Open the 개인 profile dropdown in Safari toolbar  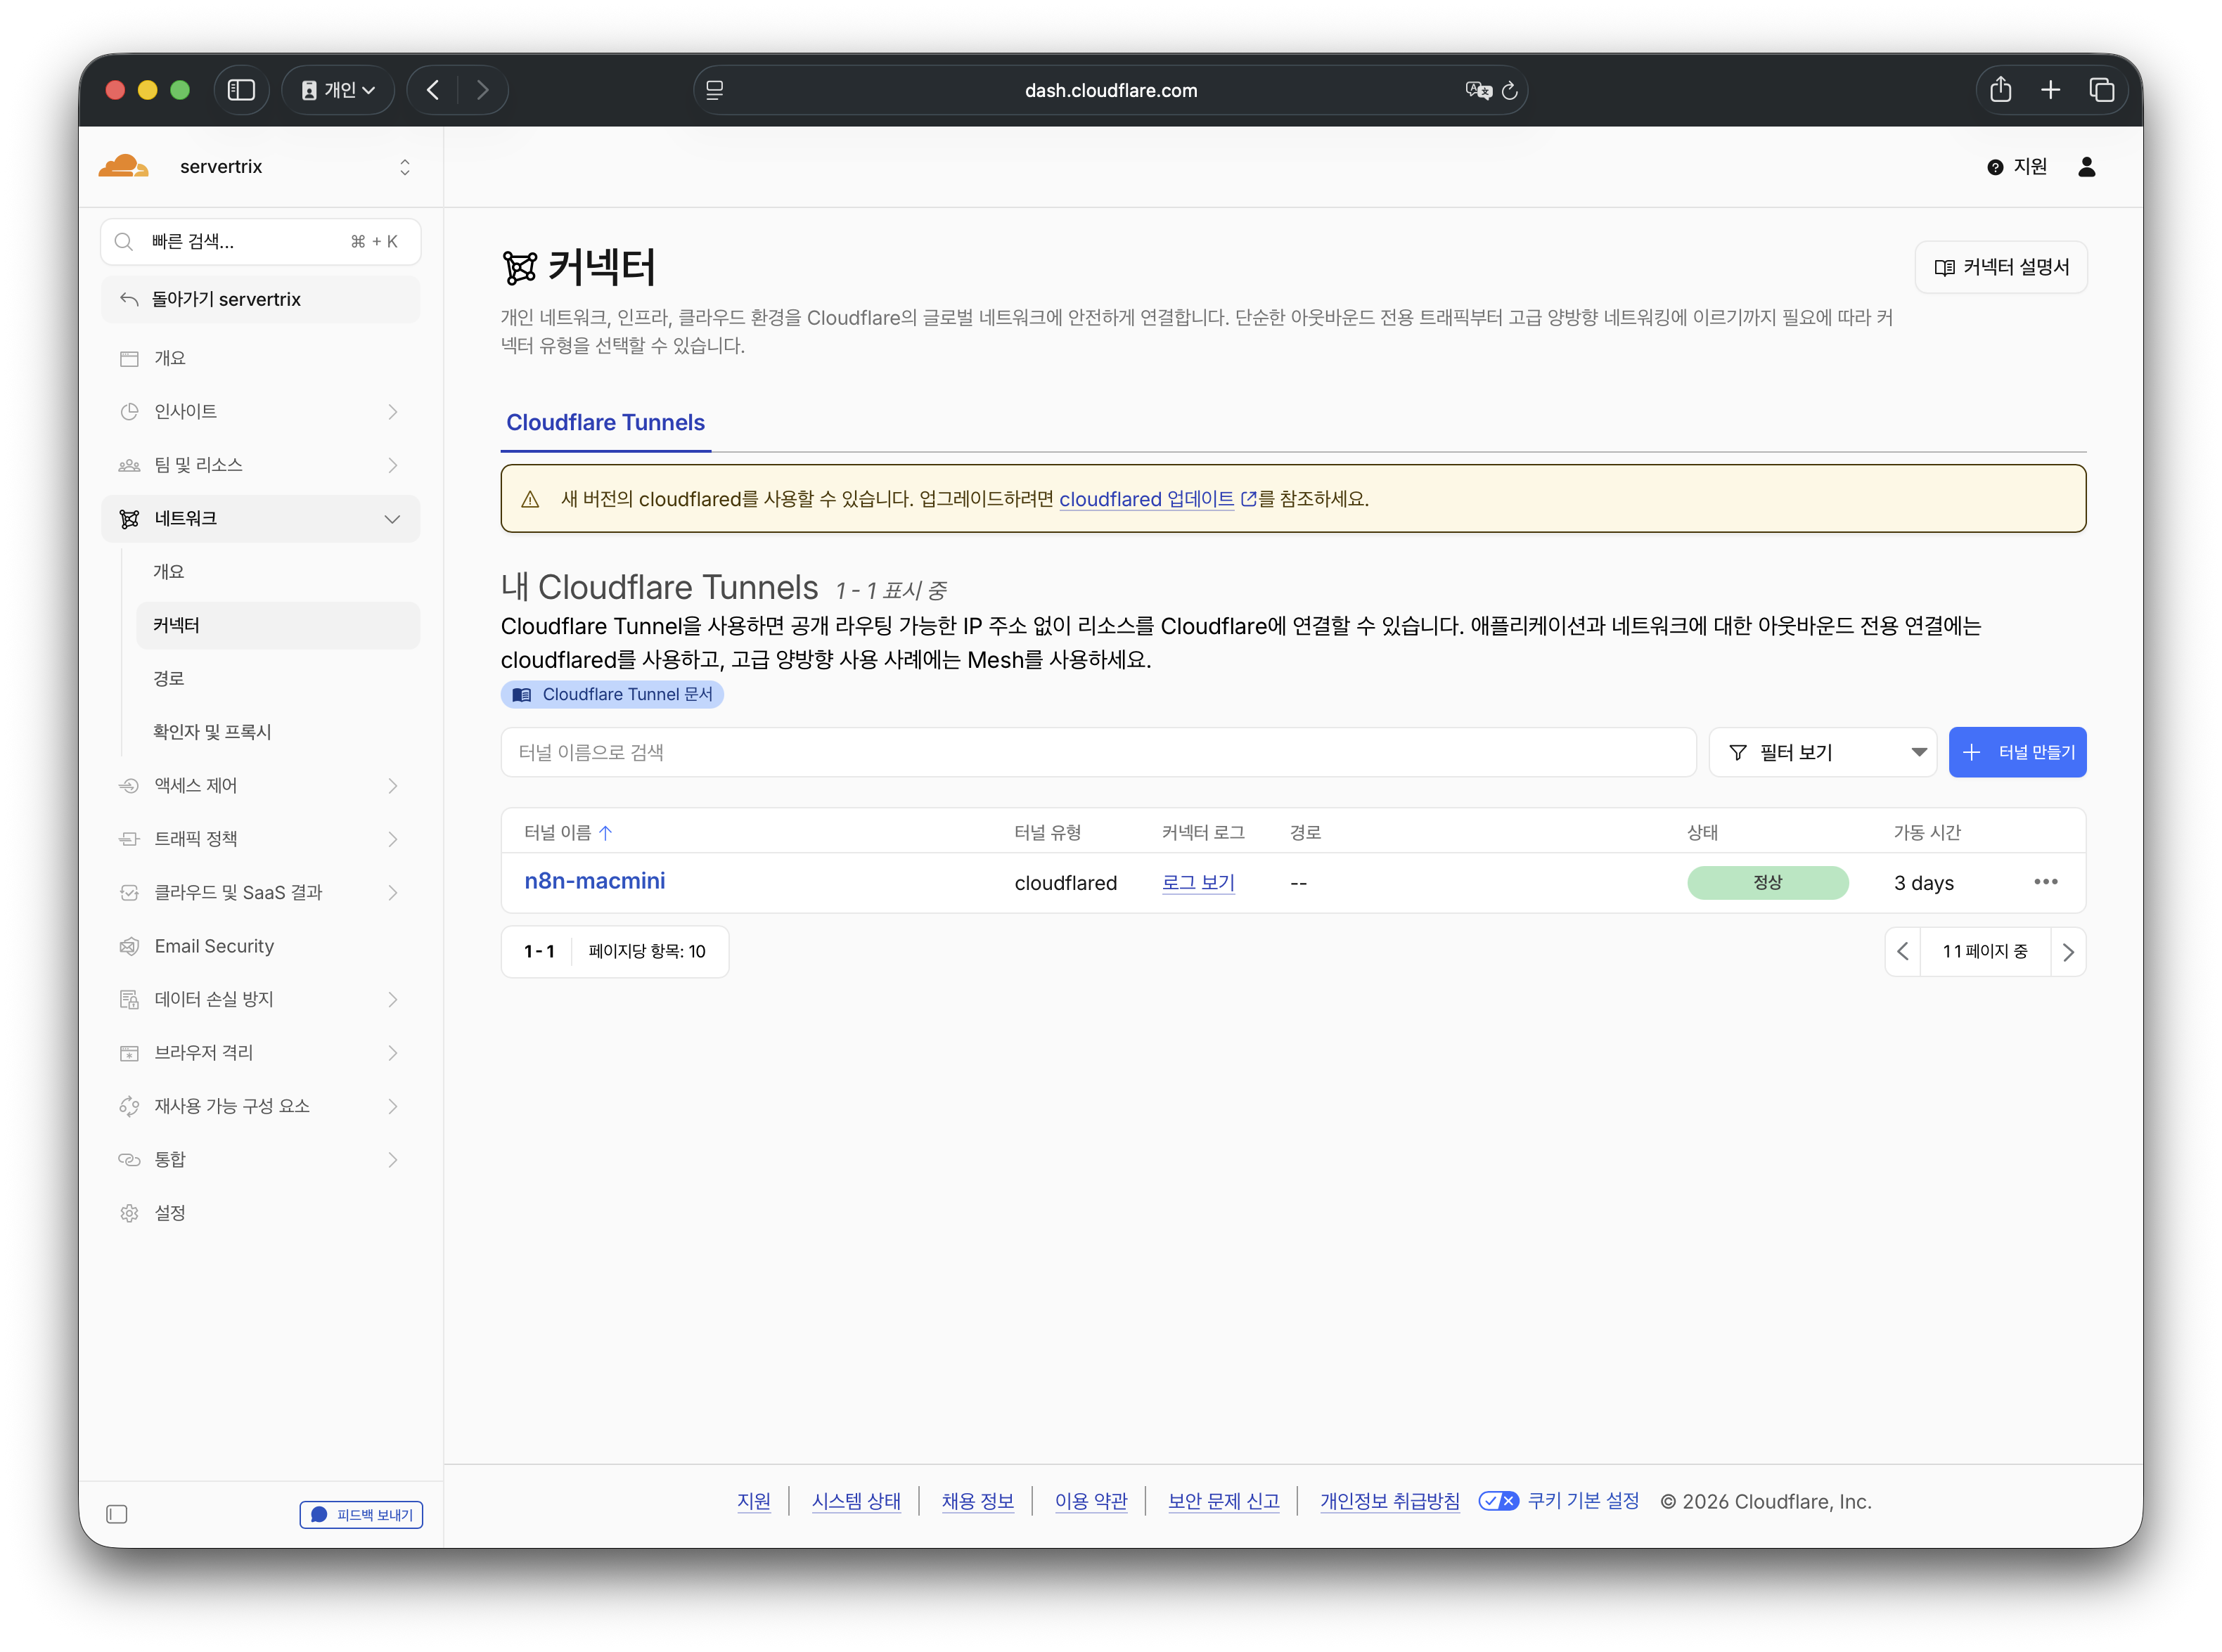[x=338, y=90]
